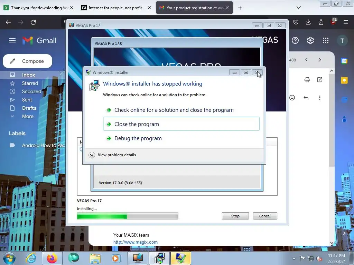The width and height of the screenshot is (354, 265).
Task: Open the Google apps grid
Action: 326,40
